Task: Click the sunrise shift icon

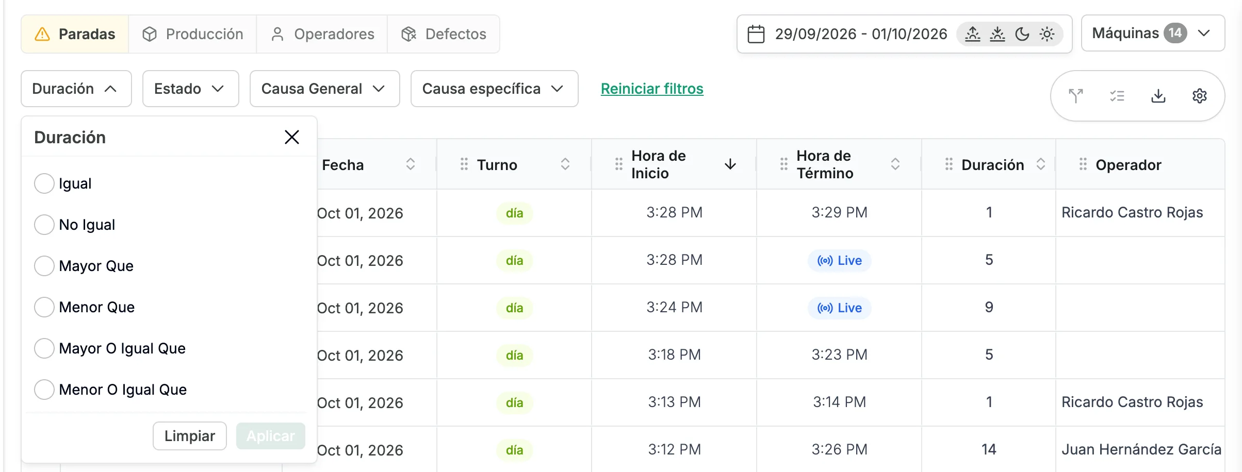Action: point(973,34)
